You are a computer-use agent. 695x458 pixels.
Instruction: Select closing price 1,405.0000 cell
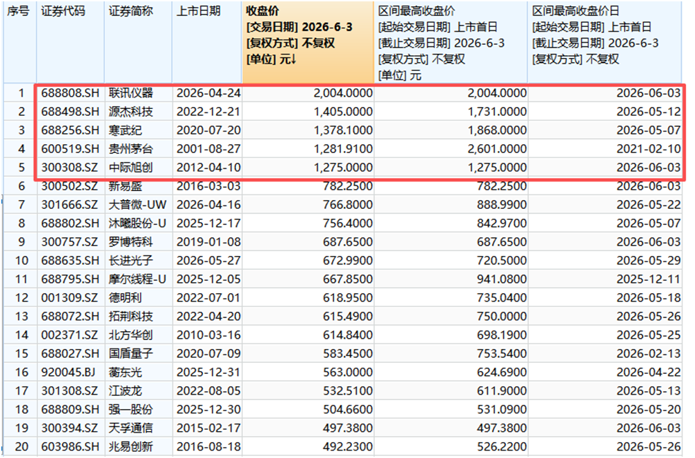pos(308,112)
